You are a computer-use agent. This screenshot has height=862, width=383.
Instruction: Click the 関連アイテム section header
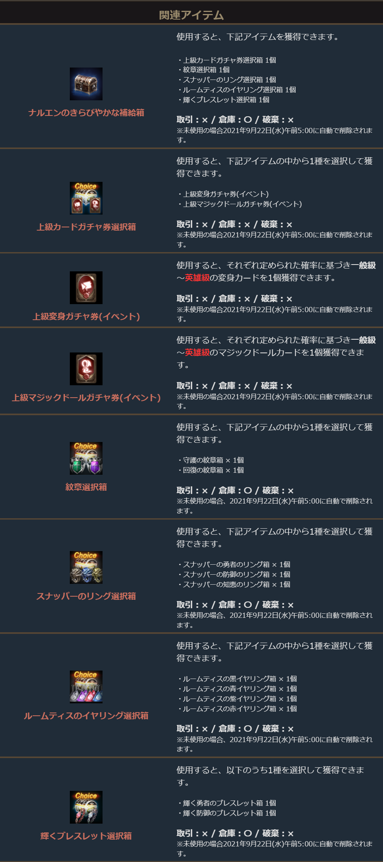pyautogui.click(x=191, y=15)
